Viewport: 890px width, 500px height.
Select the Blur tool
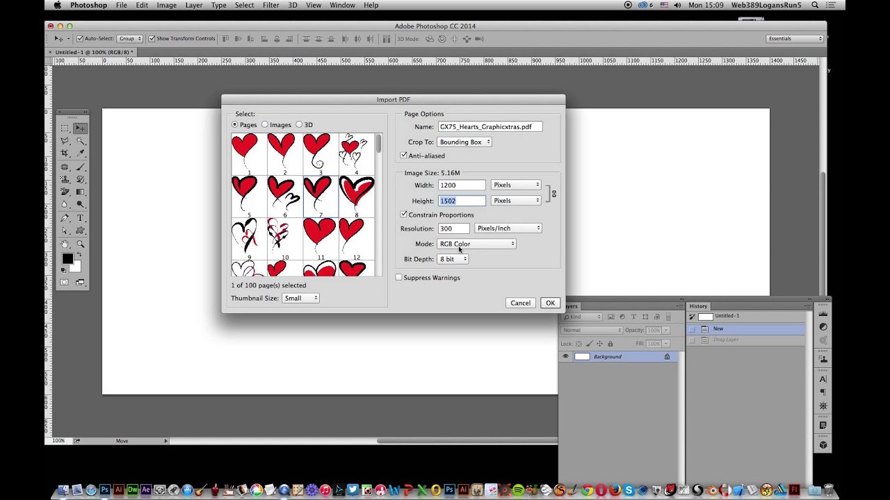(x=65, y=204)
